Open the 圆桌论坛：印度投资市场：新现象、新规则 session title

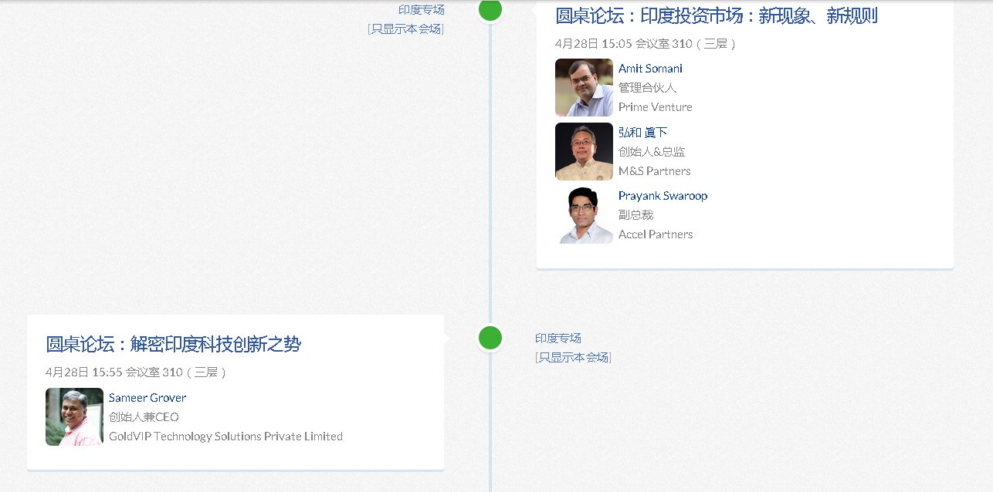(x=716, y=16)
